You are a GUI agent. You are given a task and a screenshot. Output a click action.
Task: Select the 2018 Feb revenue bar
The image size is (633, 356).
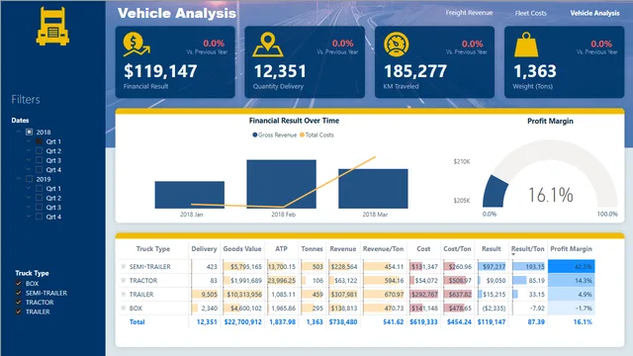point(281,184)
